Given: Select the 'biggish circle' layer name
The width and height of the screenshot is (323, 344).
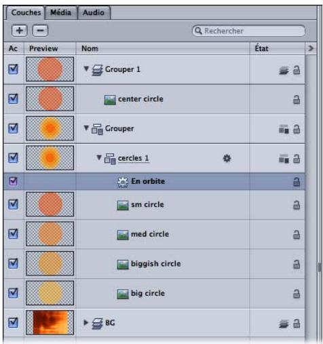Looking at the screenshot, I should (x=156, y=264).
